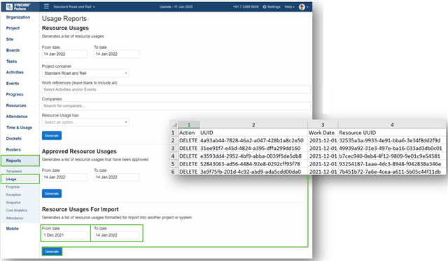Click DELETE cell in spreadsheet row 2
This screenshot has height=261, width=448.
point(188,140)
